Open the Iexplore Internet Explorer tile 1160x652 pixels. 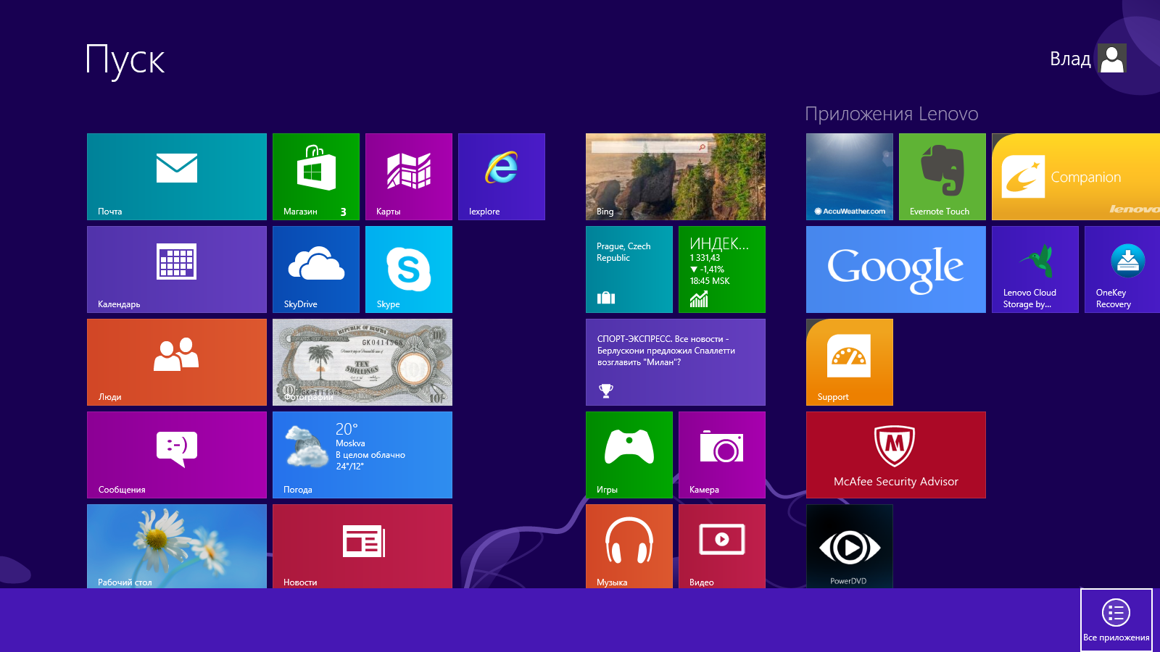coord(502,177)
